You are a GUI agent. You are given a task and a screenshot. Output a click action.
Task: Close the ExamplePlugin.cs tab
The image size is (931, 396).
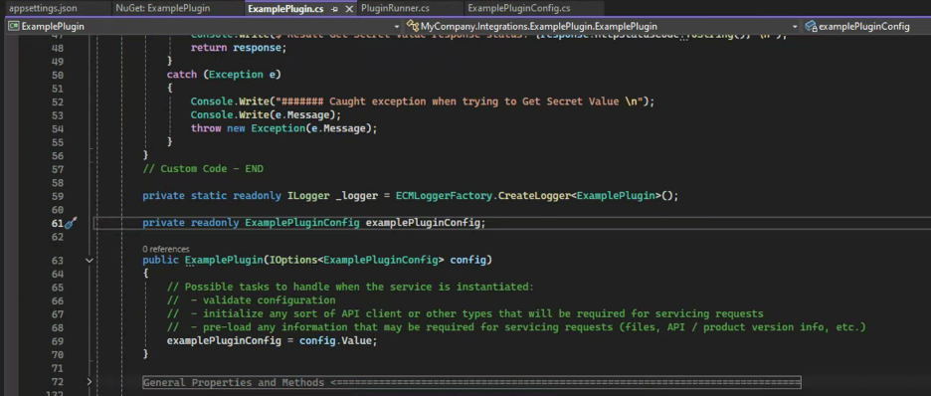(x=349, y=10)
